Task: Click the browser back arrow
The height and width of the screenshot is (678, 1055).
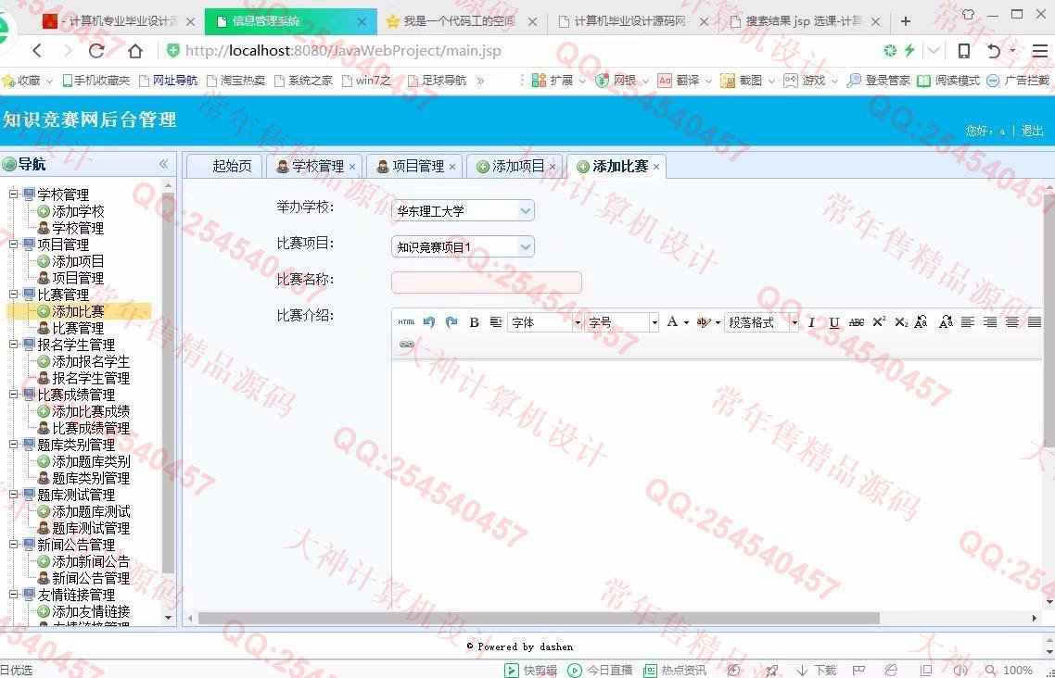Action: click(38, 50)
